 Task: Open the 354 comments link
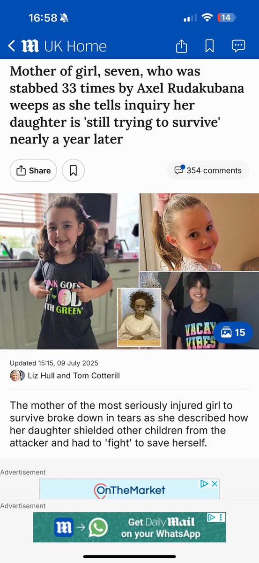click(x=208, y=170)
